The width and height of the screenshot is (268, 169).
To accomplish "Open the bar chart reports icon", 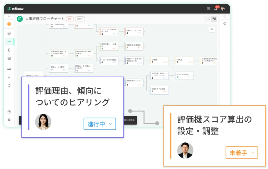I will (9, 77).
